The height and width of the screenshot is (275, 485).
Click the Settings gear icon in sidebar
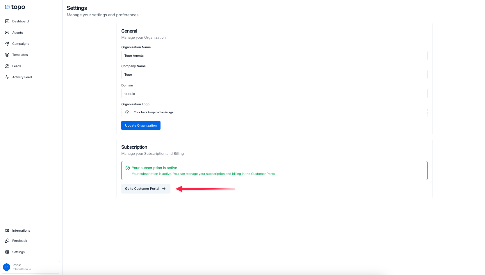(x=7, y=252)
